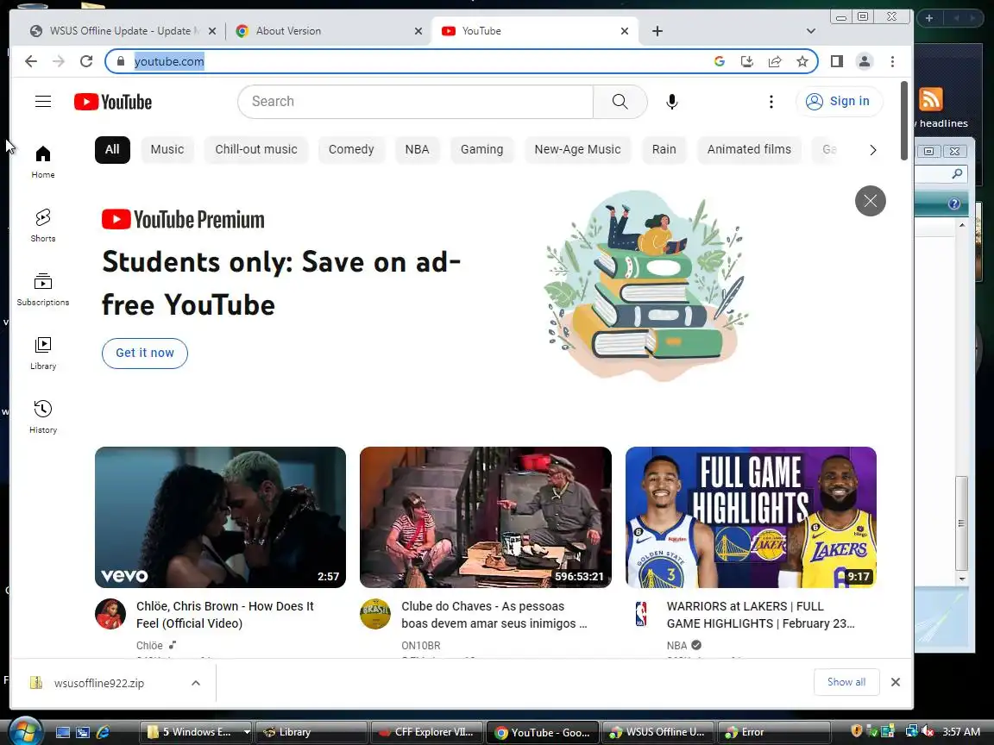Select the NBA filter chip
The height and width of the screenshot is (745, 994).
(x=417, y=149)
